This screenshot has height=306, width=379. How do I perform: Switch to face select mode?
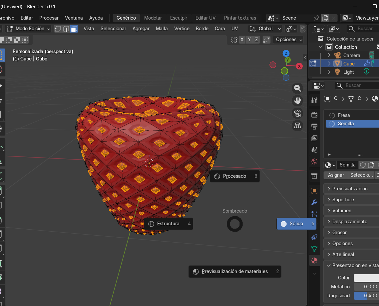coord(74,29)
